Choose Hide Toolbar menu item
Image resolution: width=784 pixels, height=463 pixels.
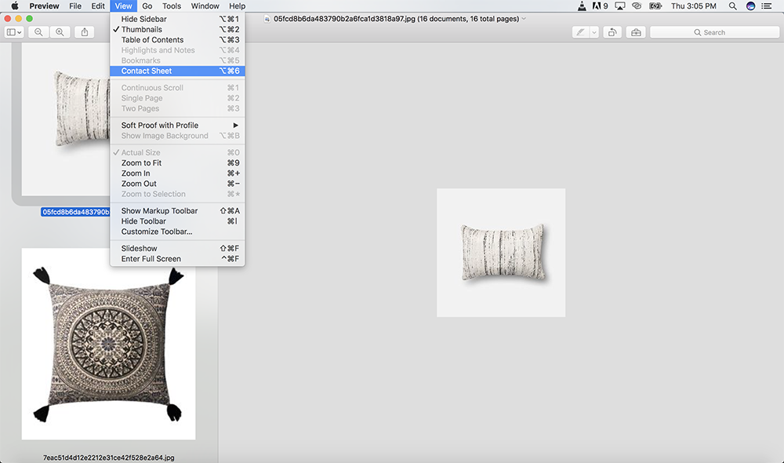coord(177,221)
